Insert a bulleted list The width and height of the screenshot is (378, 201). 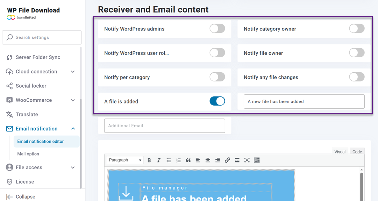169,160
